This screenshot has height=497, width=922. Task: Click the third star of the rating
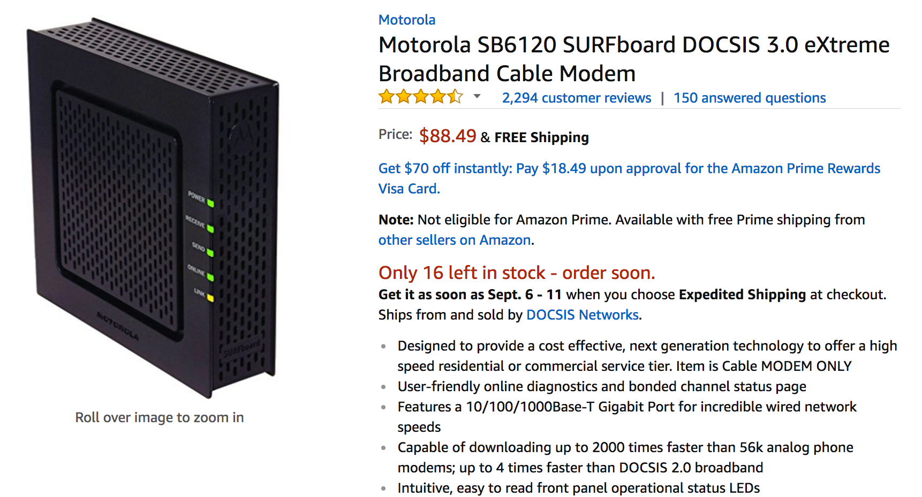pos(421,97)
